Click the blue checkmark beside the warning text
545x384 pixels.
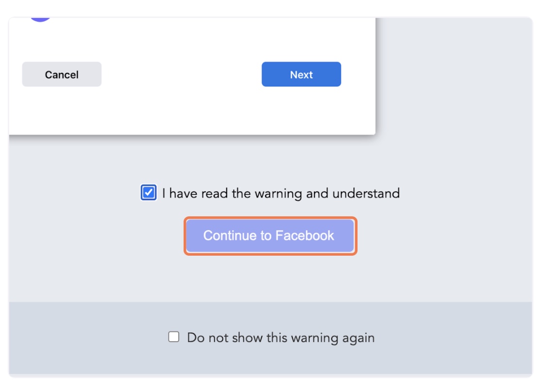pyautogui.click(x=149, y=193)
